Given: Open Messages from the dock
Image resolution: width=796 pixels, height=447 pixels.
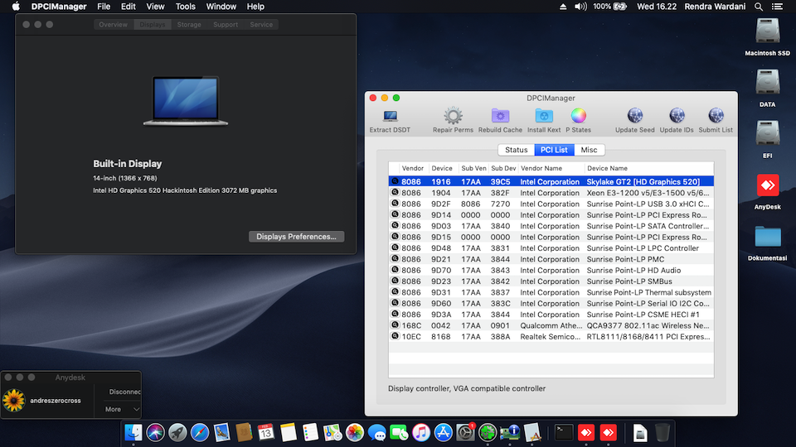Looking at the screenshot, I should point(376,432).
